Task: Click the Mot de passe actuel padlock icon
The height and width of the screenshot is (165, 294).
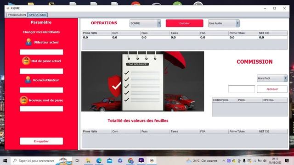Action: click(26, 61)
